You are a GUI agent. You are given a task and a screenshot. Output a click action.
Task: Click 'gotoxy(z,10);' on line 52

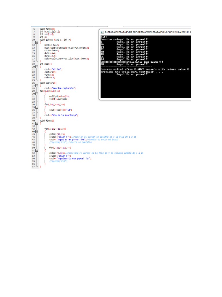point(57,153)
